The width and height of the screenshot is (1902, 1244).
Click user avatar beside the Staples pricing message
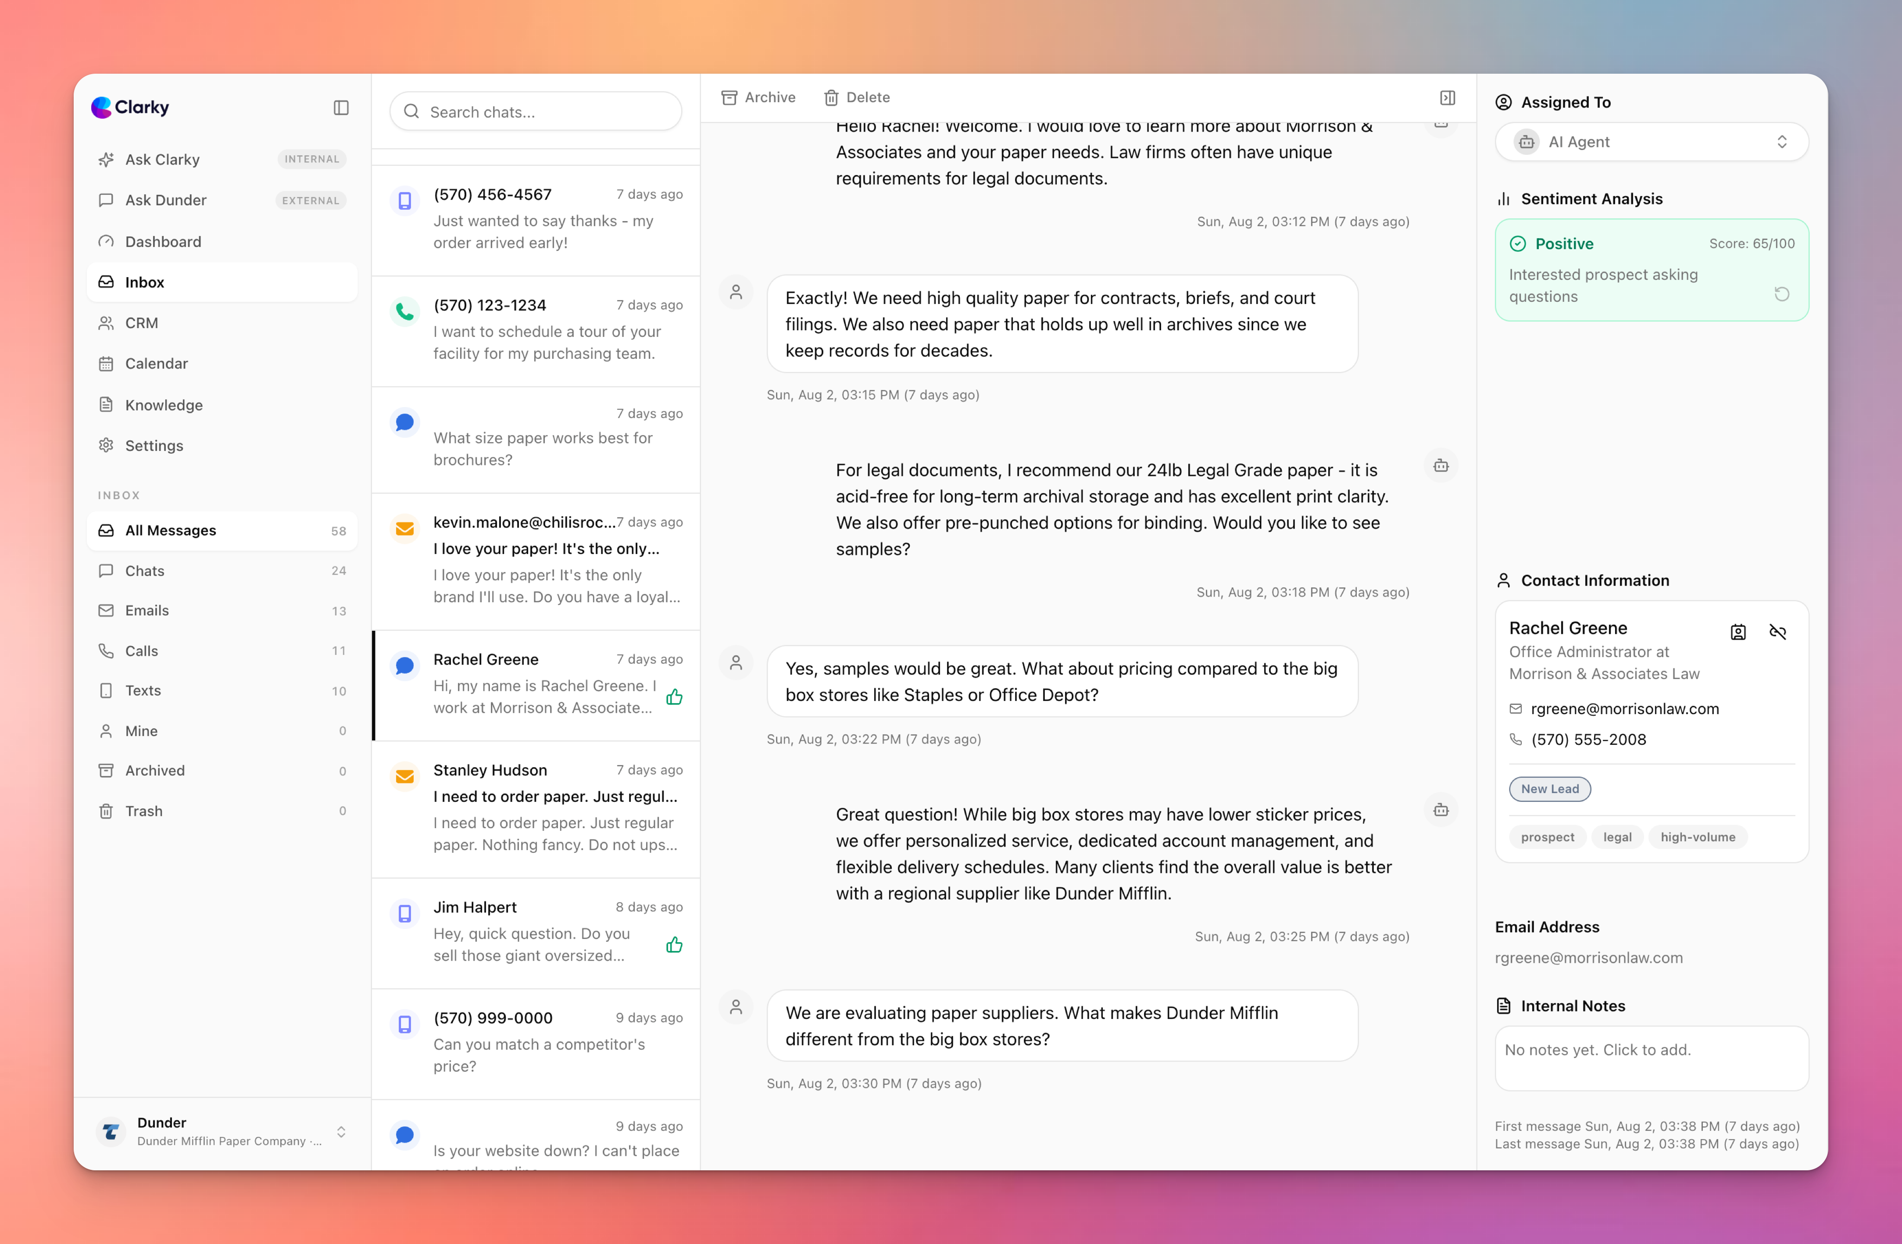[x=736, y=662]
